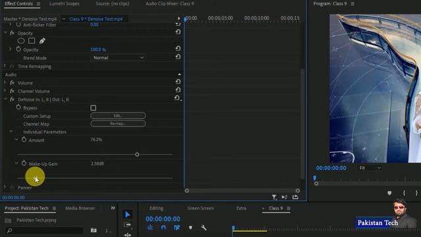The height and width of the screenshot is (237, 421).
Task: Collapse the DeNoise effect section
Action: (x=5, y=99)
